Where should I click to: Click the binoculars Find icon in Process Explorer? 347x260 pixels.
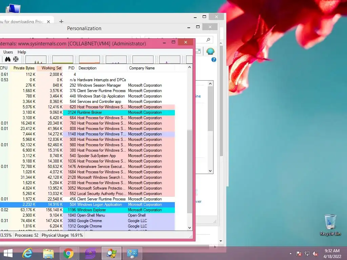pos(8,59)
